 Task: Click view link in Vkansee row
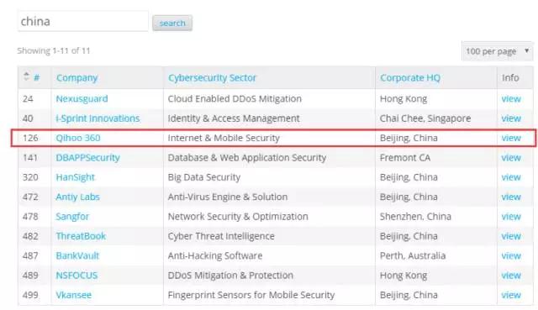point(511,295)
